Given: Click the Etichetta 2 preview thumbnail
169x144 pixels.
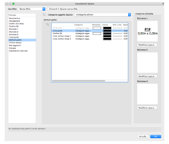Looking at the screenshot, I should pyautogui.click(x=147, y=63).
